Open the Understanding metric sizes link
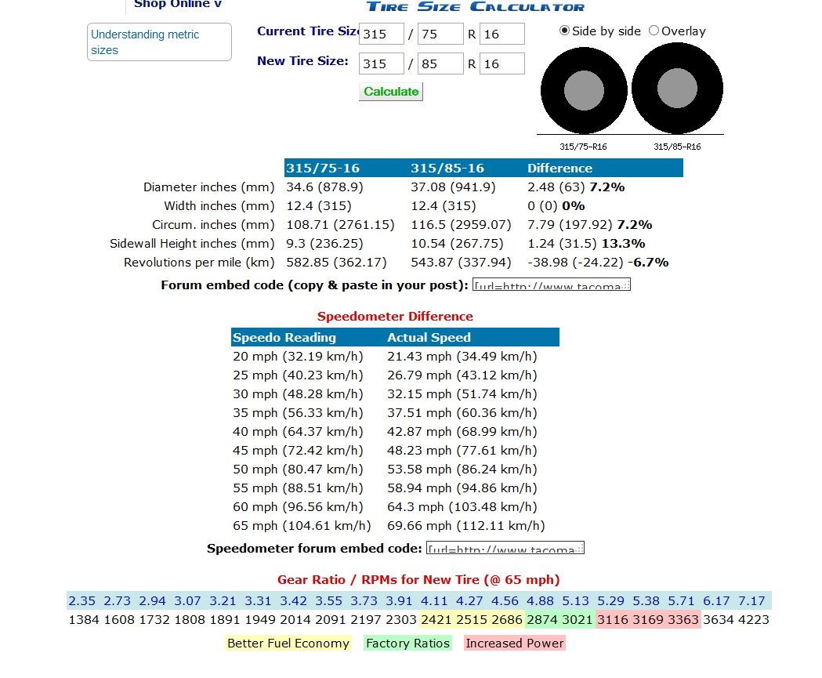Viewport: 822px width, 678px height. [x=159, y=42]
